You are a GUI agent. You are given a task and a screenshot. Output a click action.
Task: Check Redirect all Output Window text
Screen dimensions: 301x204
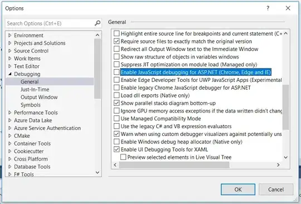116,49
